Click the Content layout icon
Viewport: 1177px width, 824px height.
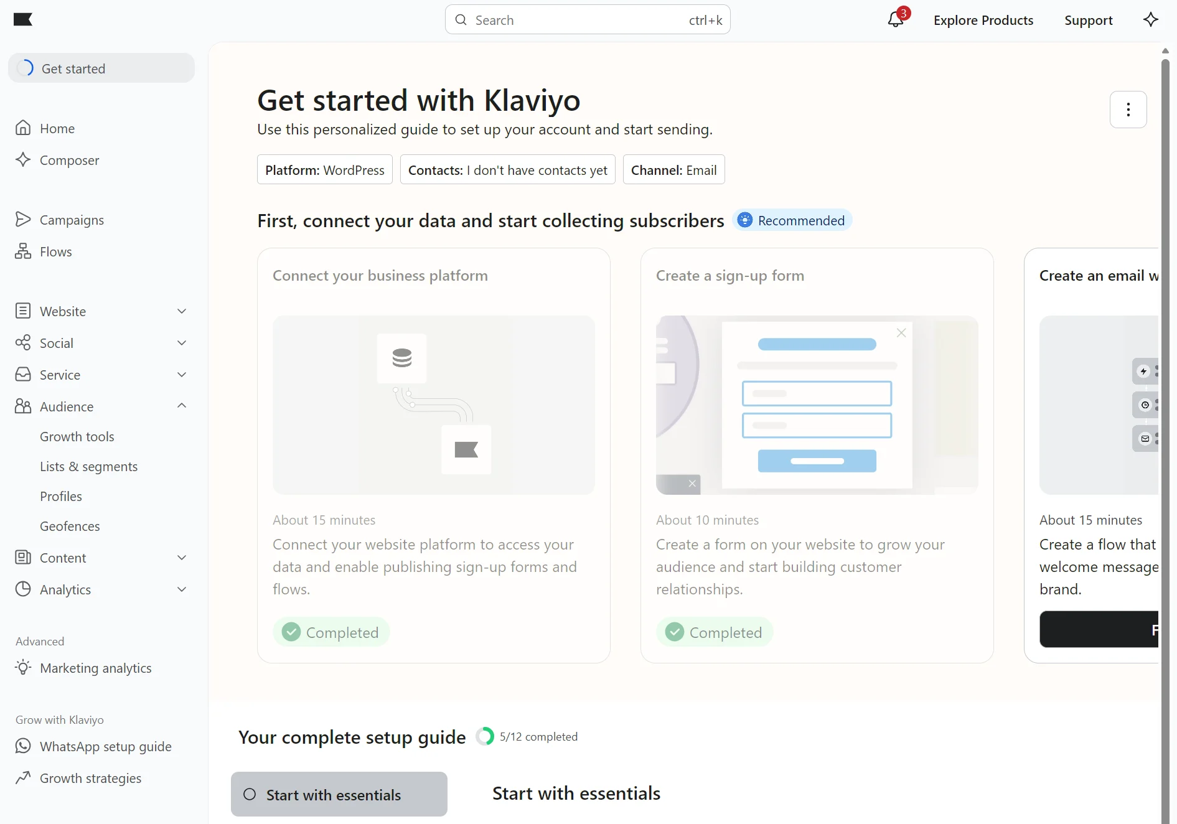[x=23, y=557]
